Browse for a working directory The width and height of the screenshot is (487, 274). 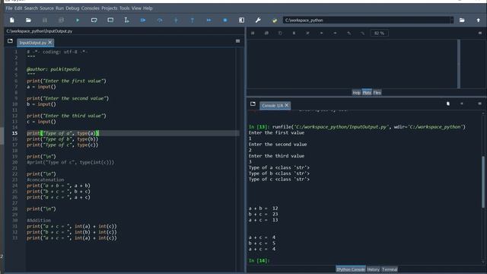click(462, 21)
